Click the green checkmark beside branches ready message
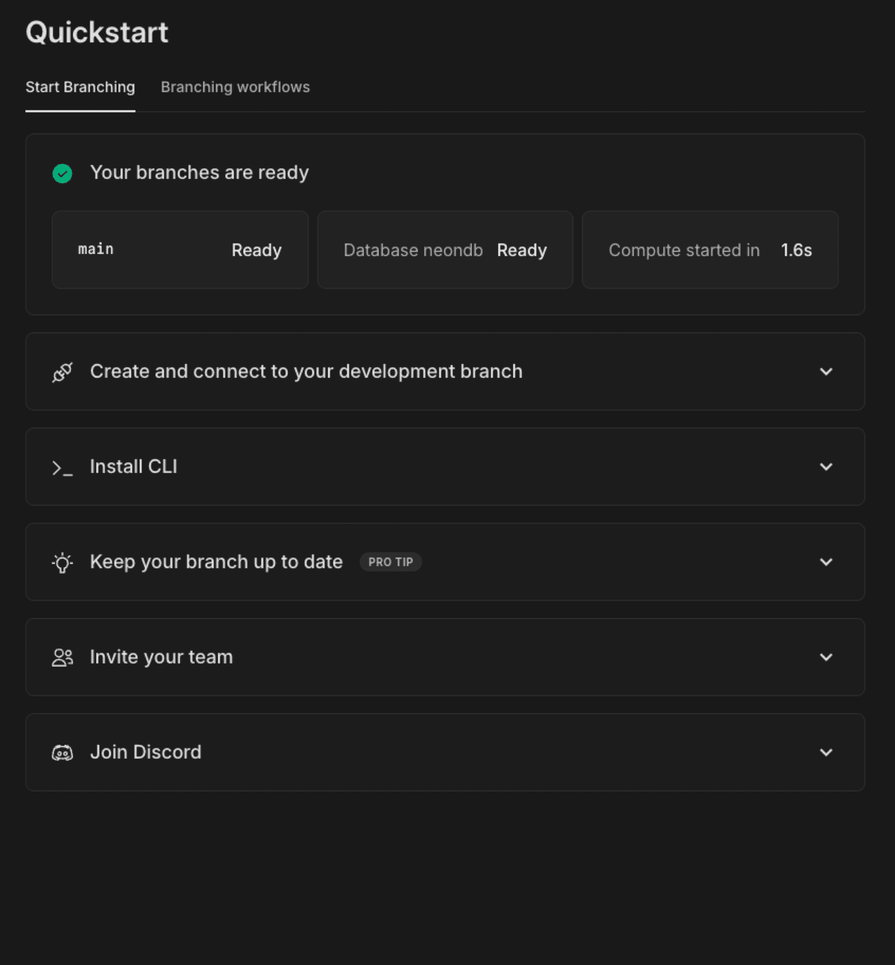The image size is (895, 965). pyautogui.click(x=62, y=172)
